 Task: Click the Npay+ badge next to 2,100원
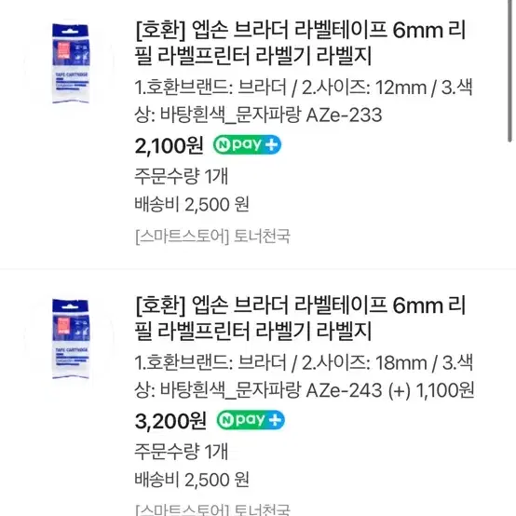point(247,144)
